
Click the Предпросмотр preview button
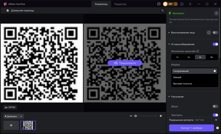pyautogui.click(x=125, y=63)
